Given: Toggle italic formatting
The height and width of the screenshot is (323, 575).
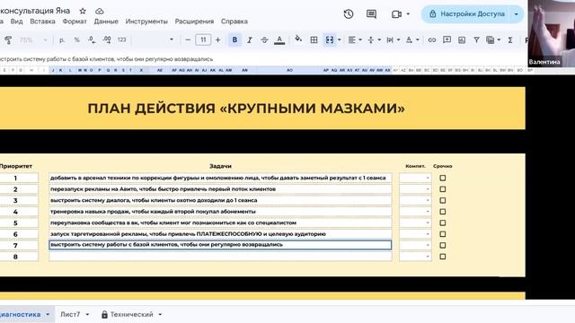Looking at the screenshot, I should point(250,39).
